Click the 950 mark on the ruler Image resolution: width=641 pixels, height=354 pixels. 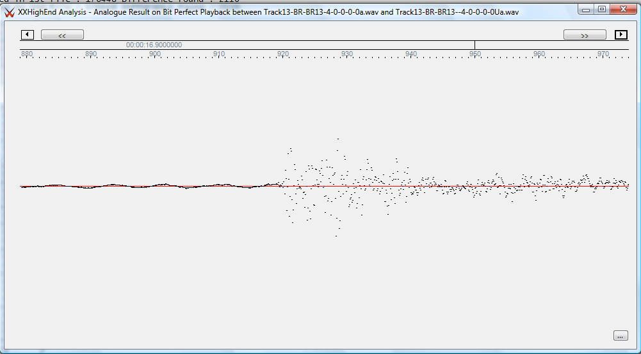(475, 54)
